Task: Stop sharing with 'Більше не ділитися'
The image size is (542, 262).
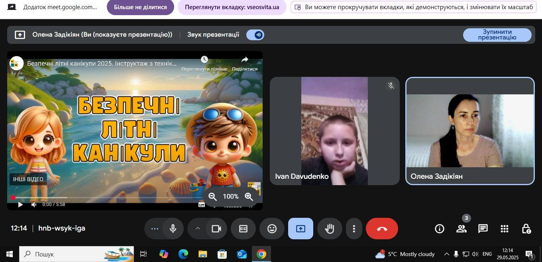Action: [x=140, y=7]
